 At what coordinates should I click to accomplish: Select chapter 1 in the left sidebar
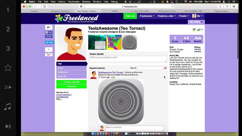pos(8,10)
